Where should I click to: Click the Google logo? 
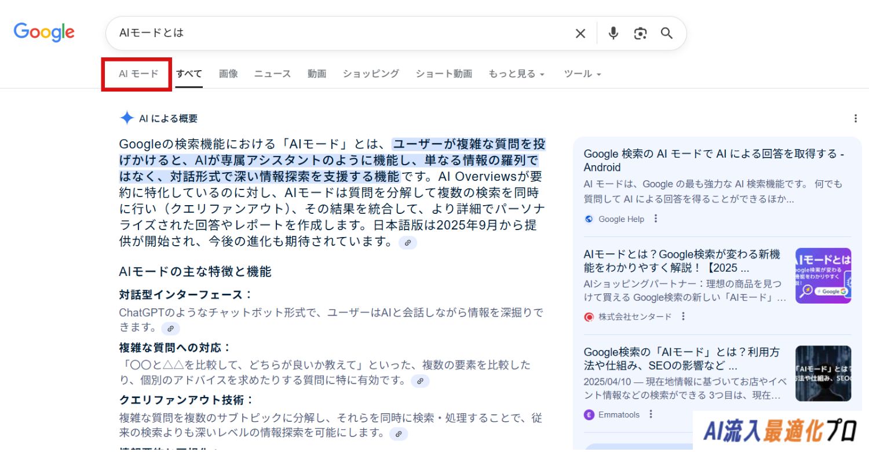(44, 32)
